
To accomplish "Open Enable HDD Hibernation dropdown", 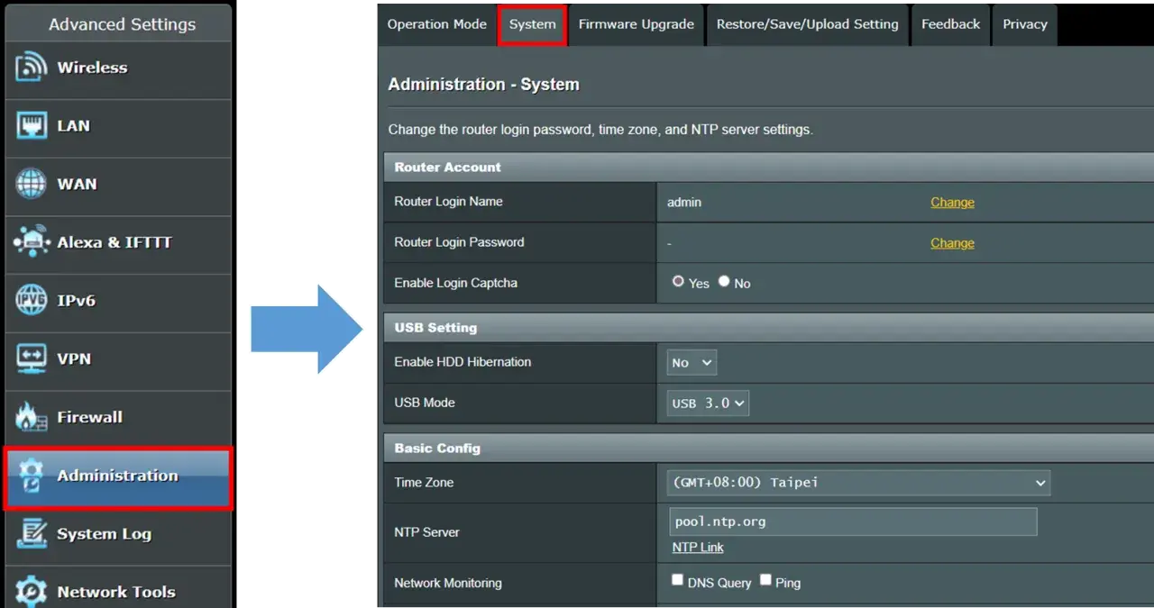I will pyautogui.click(x=691, y=363).
